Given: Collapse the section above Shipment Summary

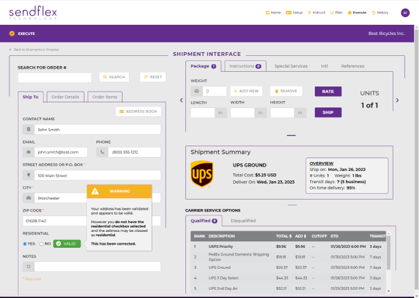Looking at the screenshot, I should tap(291, 135).
